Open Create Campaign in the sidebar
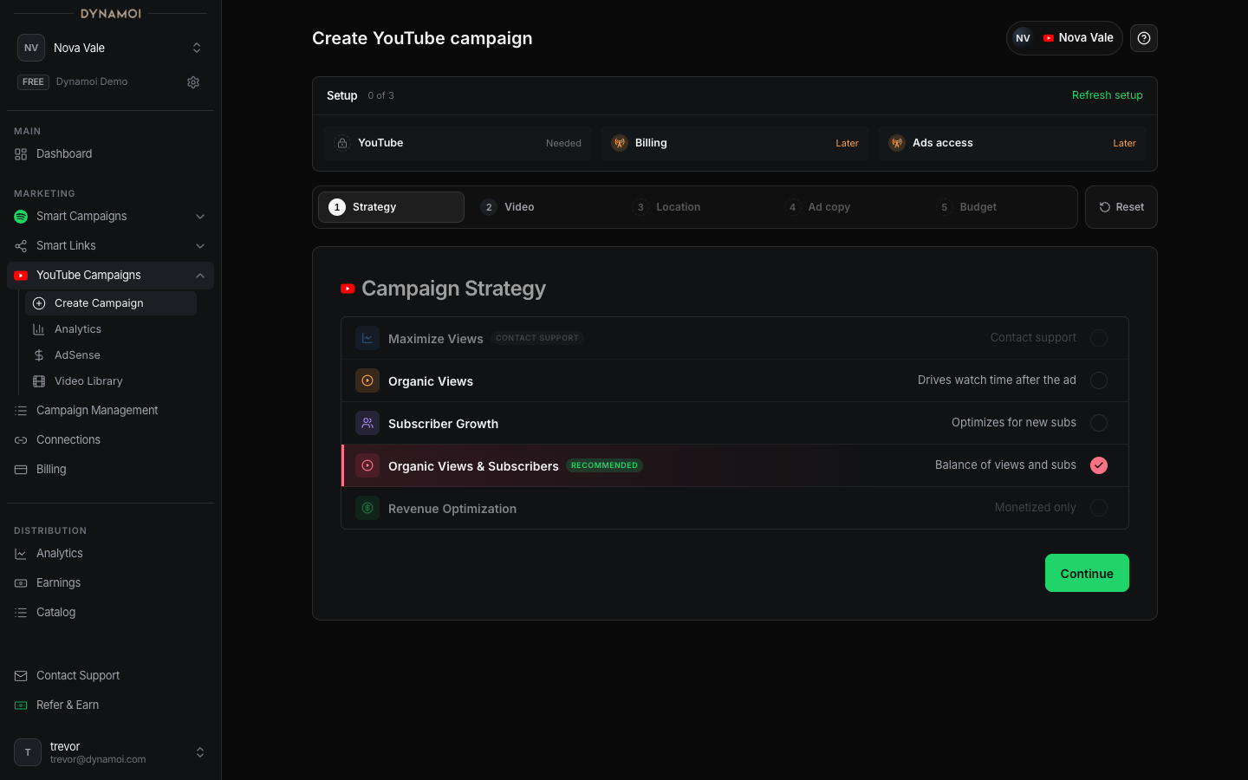 (111, 303)
